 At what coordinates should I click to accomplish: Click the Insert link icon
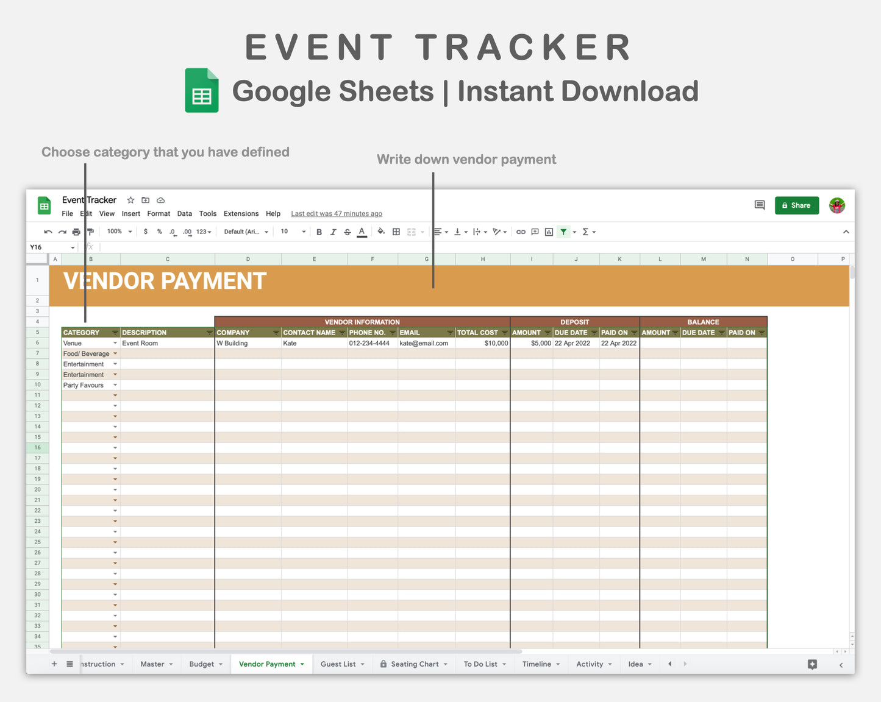coord(521,232)
